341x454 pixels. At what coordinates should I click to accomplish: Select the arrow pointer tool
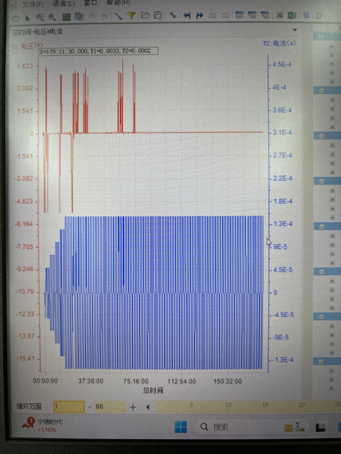28,18
